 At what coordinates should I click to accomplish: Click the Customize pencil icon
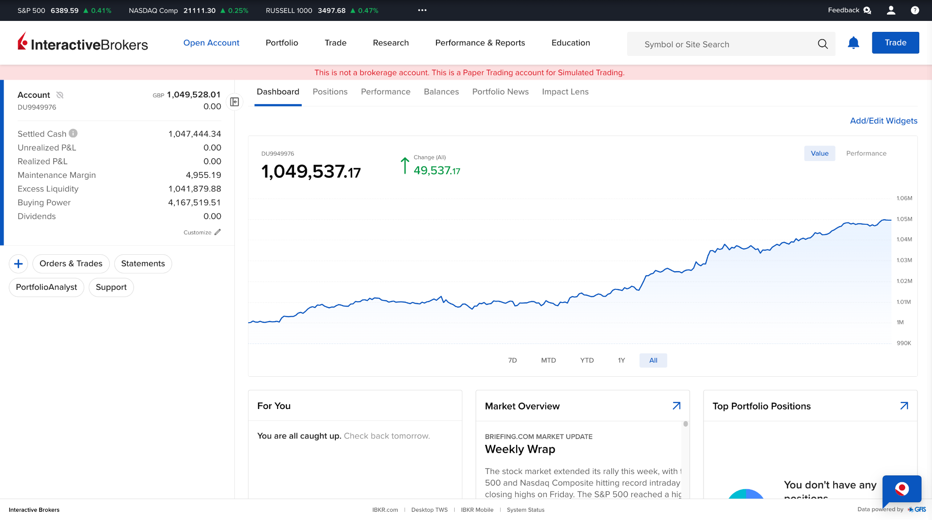click(218, 232)
